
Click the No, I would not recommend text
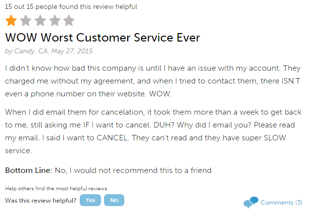click(133, 170)
